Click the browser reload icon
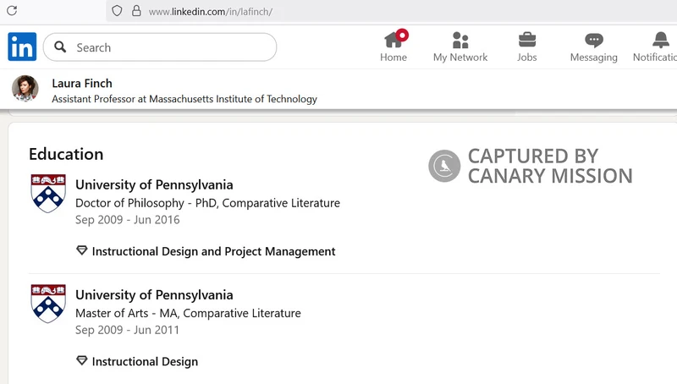Image resolution: width=677 pixels, height=384 pixels. point(12,11)
